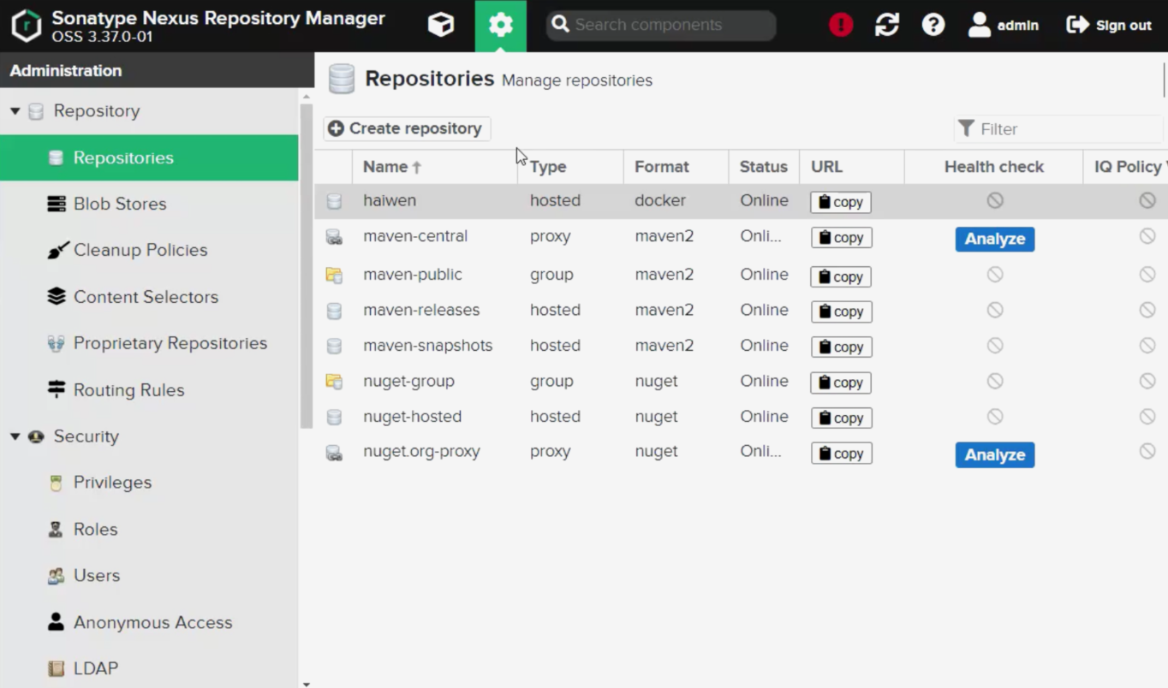Copy the URL of maven-public
Screen dimensions: 1168x688
tap(841, 276)
